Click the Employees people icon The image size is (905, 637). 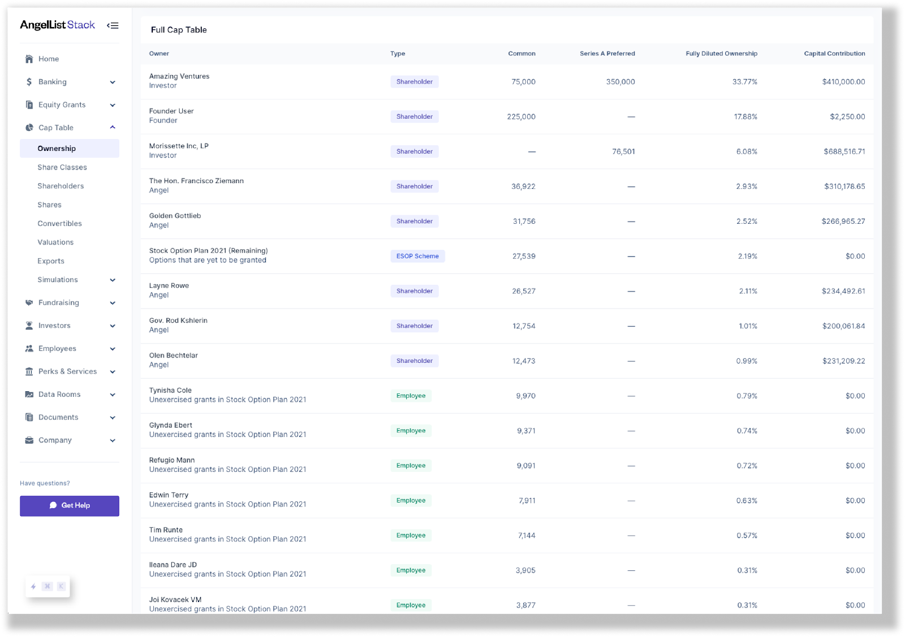(x=28, y=348)
